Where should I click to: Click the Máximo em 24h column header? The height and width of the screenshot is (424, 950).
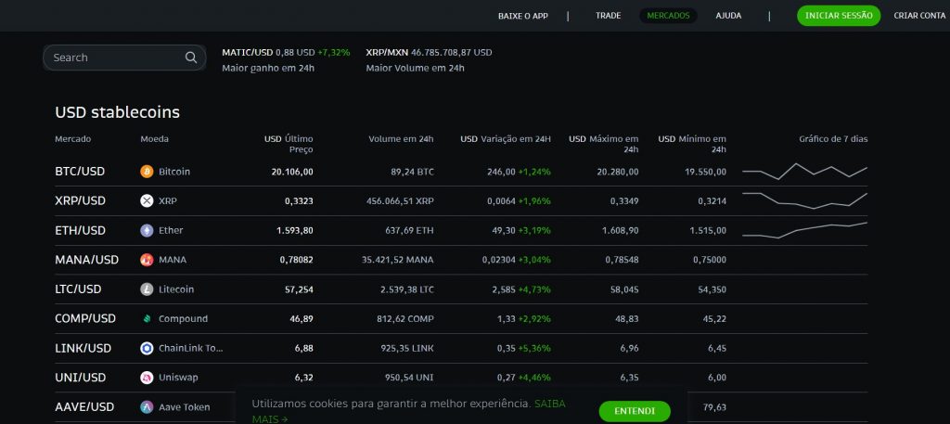(x=603, y=144)
